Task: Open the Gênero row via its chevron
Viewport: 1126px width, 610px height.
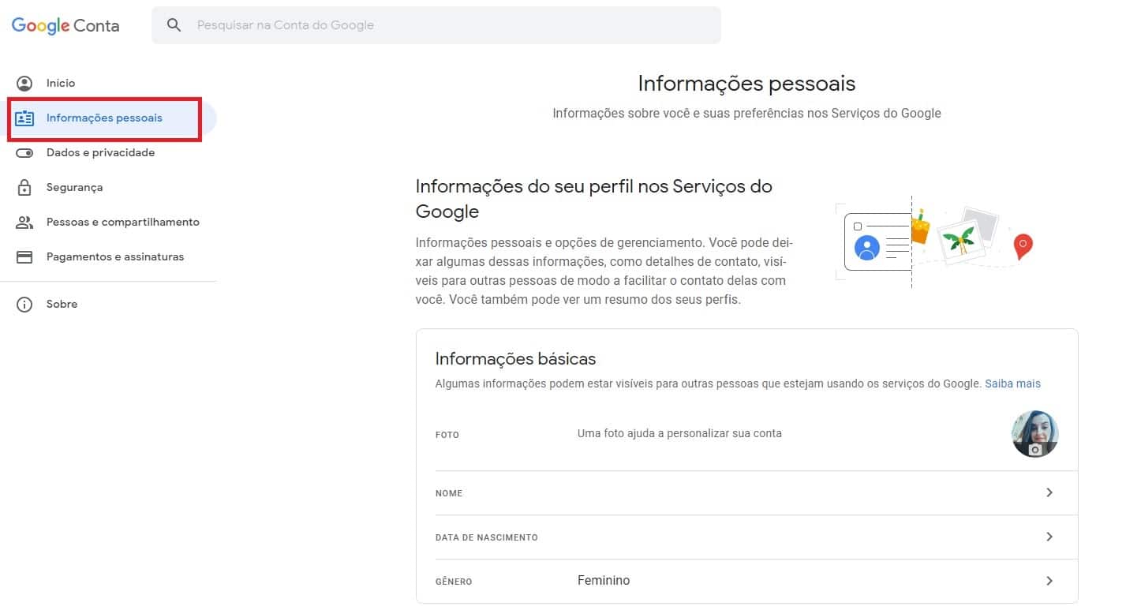Action: [1049, 579]
